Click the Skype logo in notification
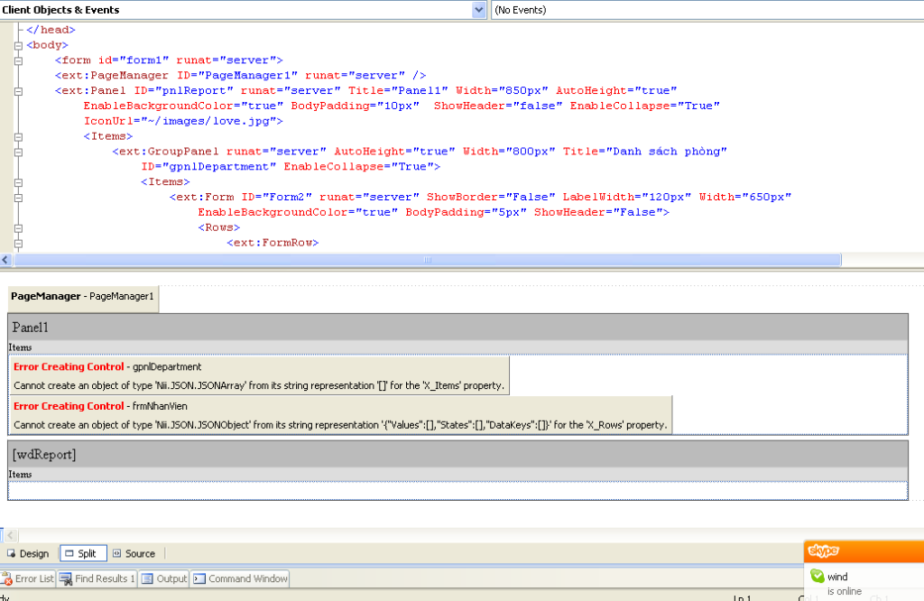The height and width of the screenshot is (601, 924). click(823, 550)
